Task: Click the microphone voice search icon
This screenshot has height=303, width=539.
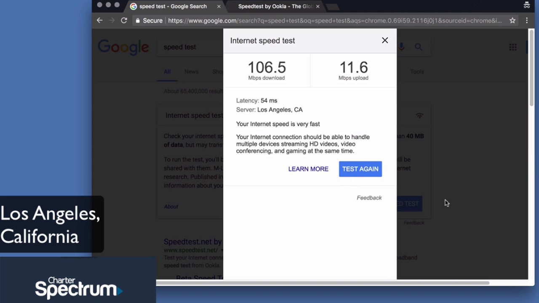Action: pyautogui.click(x=401, y=47)
